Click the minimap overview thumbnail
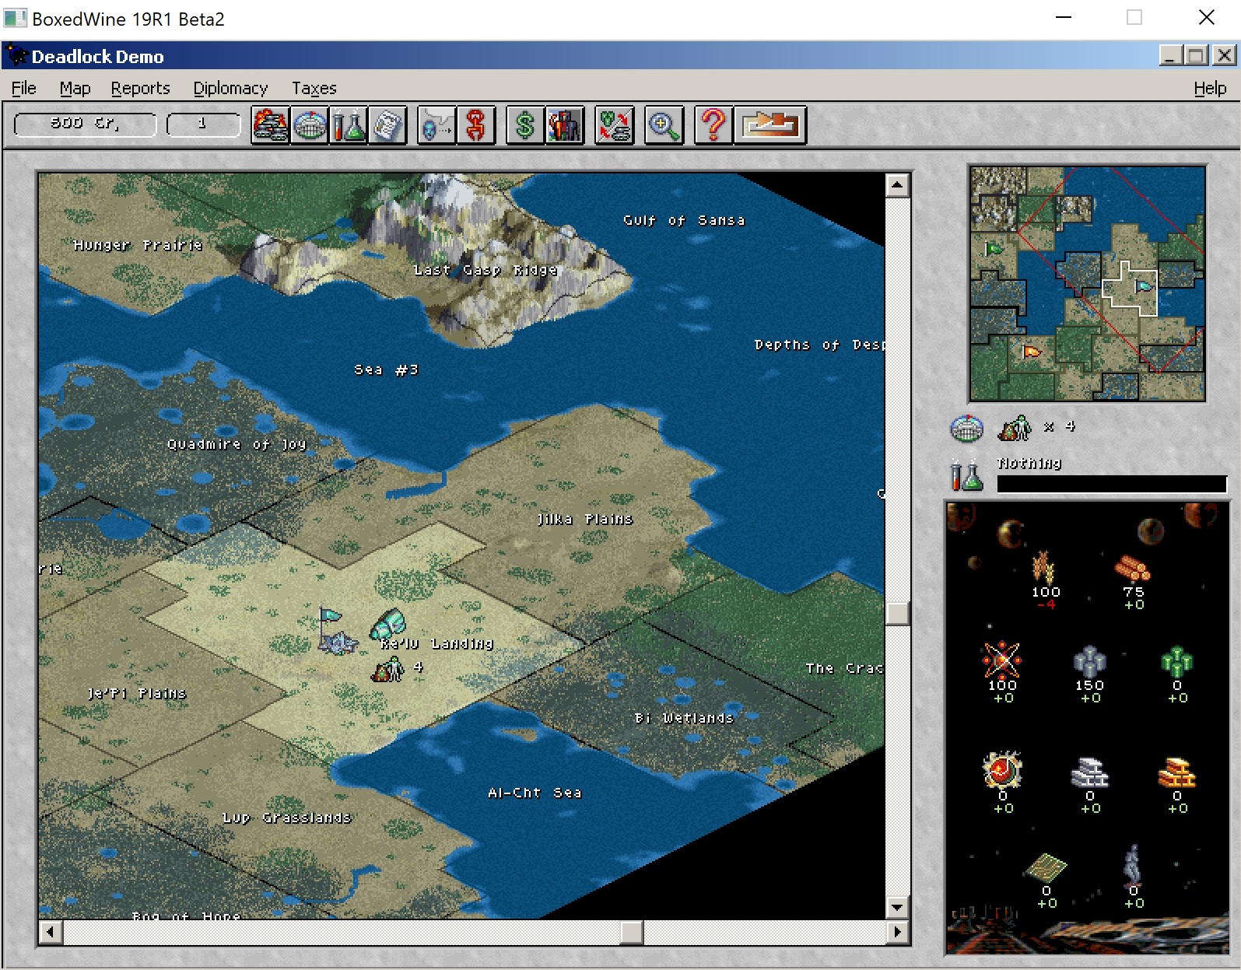Image resolution: width=1241 pixels, height=970 pixels. coord(1087,283)
